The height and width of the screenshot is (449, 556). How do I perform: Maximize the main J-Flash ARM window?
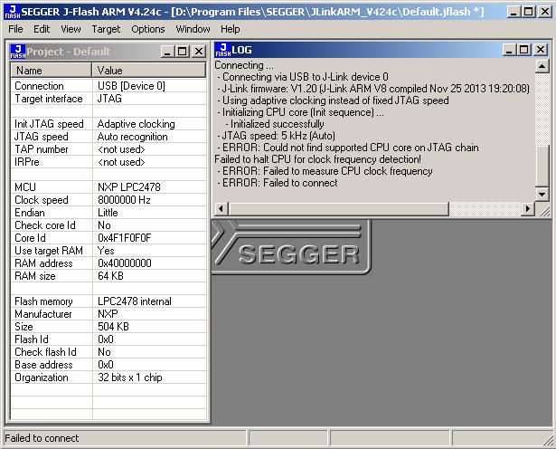pyautogui.click(x=528, y=12)
